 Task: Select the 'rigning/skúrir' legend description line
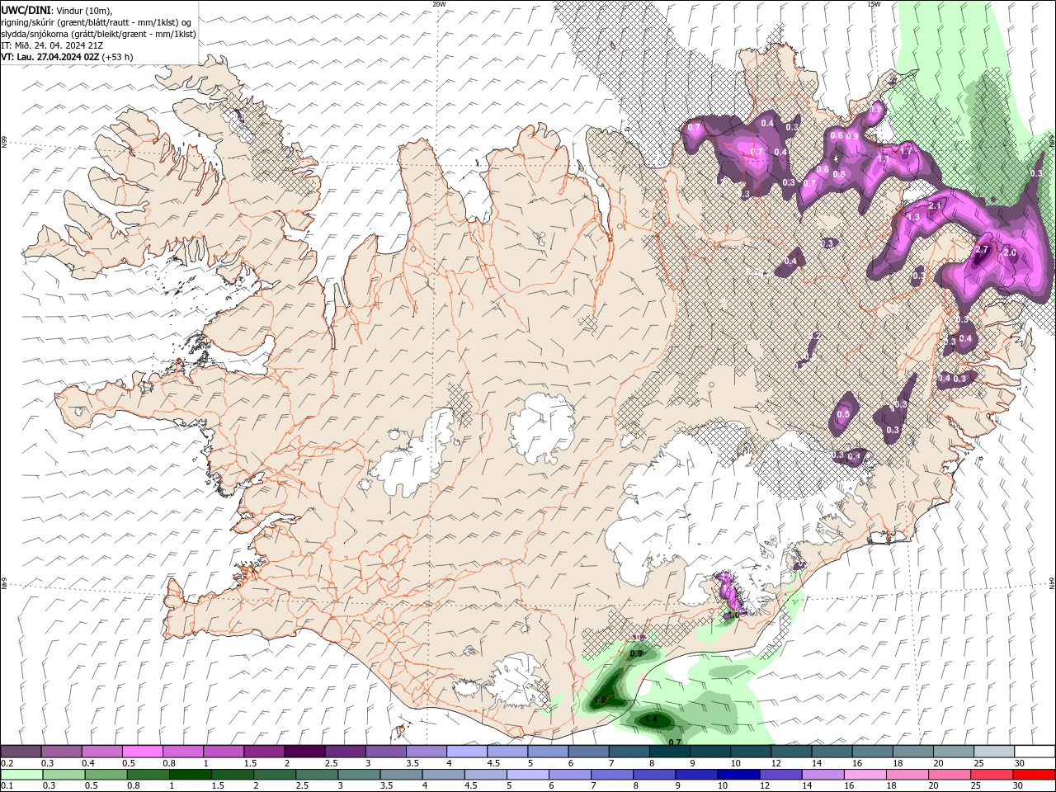click(97, 22)
